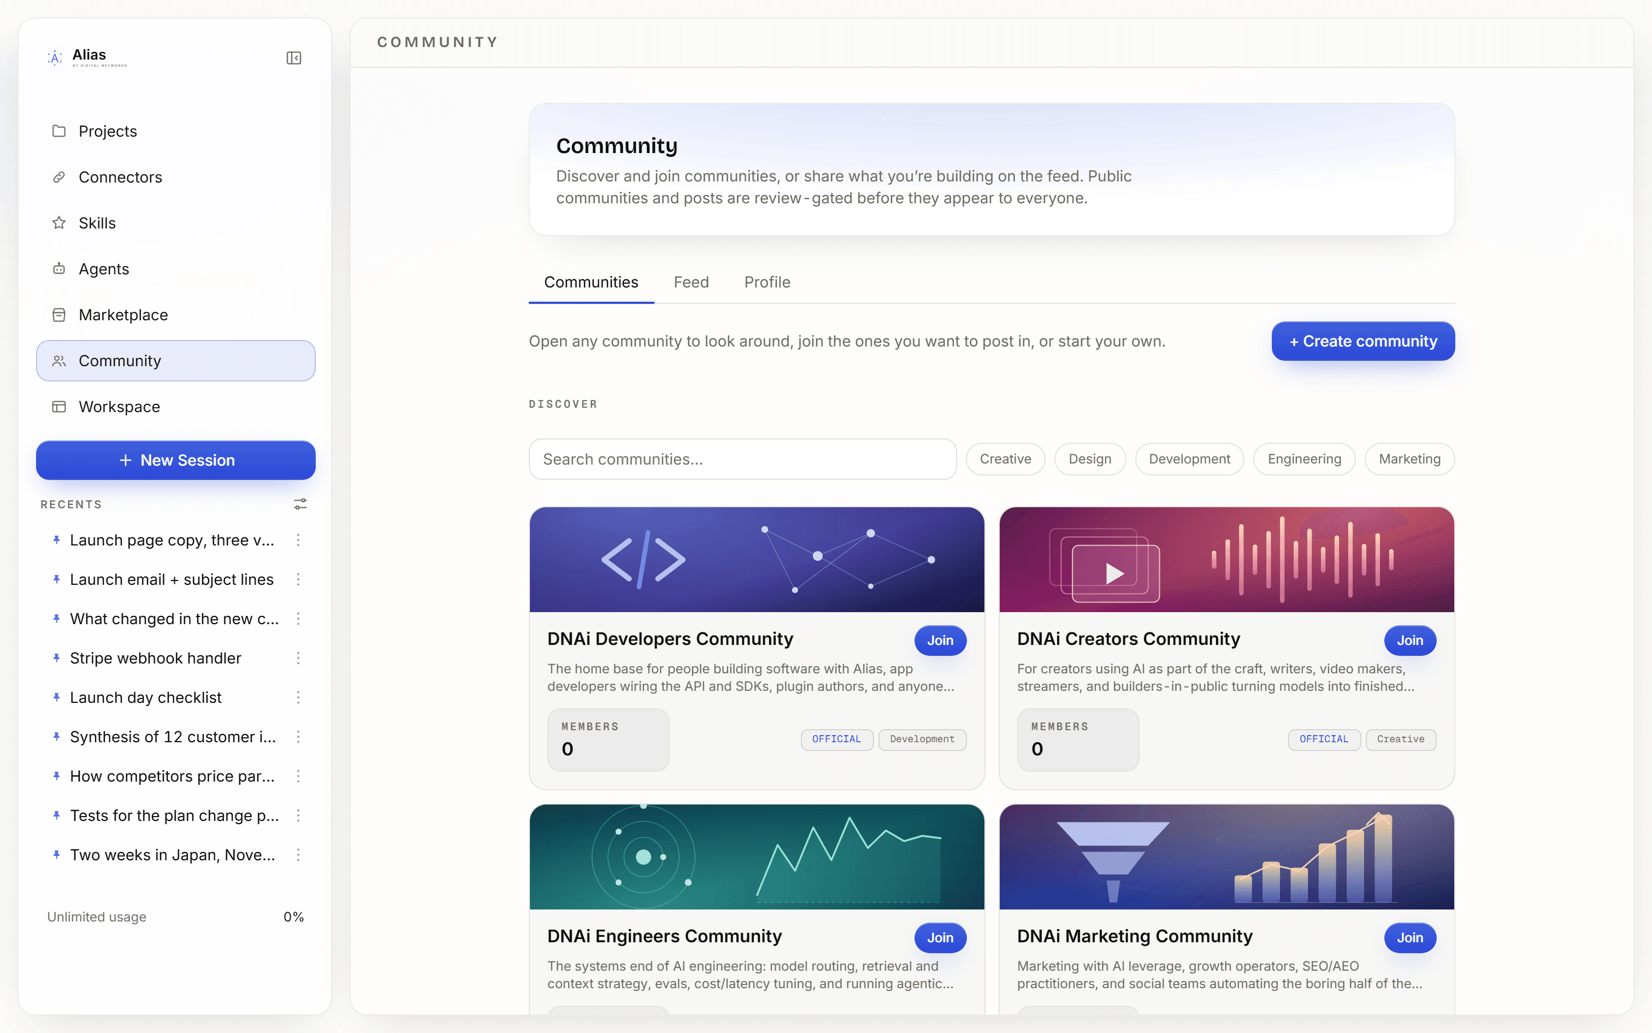Screen dimensions: 1652x1033
Task: Open options menu for How competitors price session
Action: tap(298, 777)
